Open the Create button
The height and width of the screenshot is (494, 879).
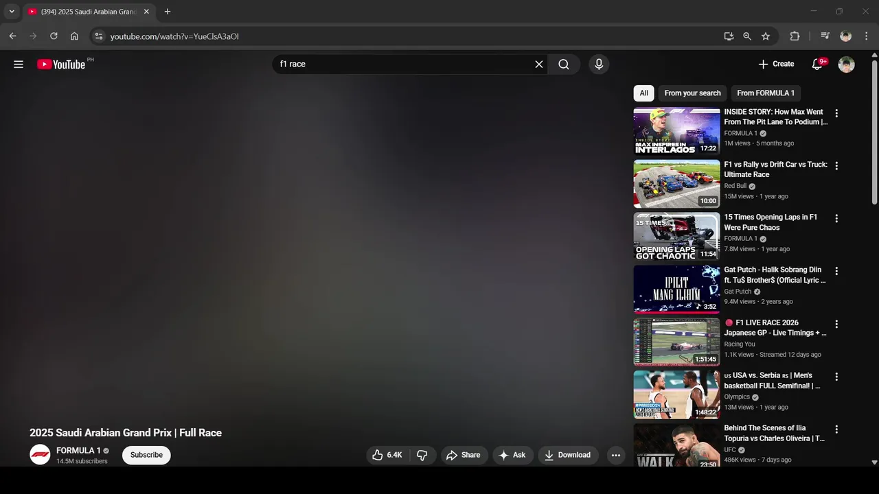click(x=776, y=64)
